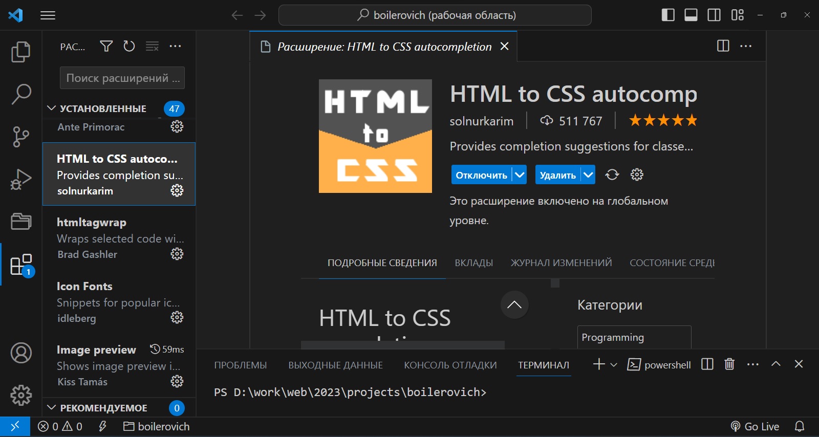The width and height of the screenshot is (819, 437).
Task: Click the Programming category tag
Action: [x=634, y=337]
